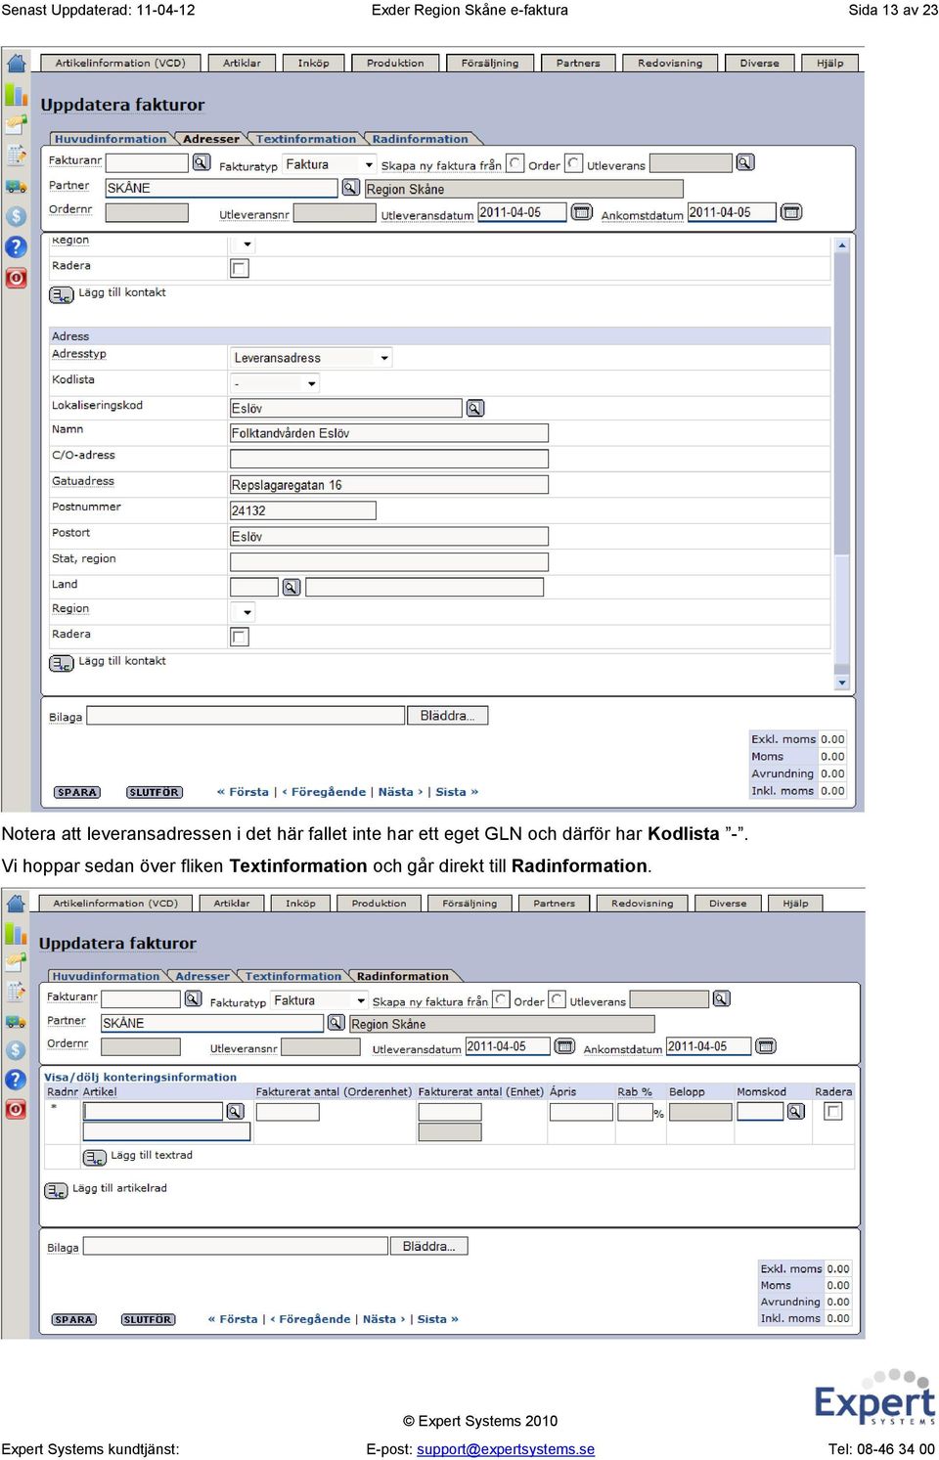Click the Land search magnifier icon
This screenshot has width=939, height=1460.
[x=291, y=587]
